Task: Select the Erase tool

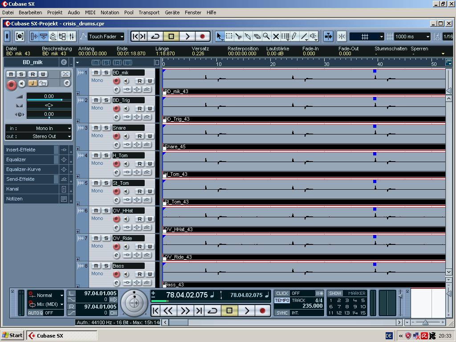Action: [x=257, y=37]
